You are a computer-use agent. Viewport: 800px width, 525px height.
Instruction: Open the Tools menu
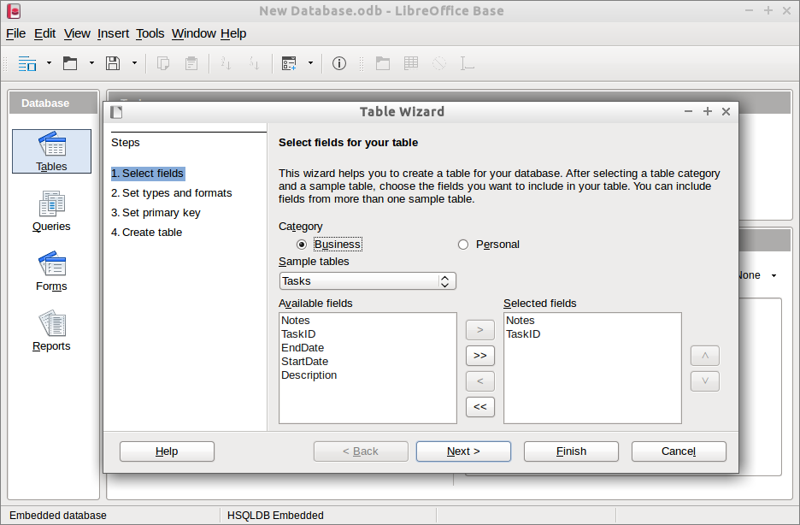click(x=150, y=33)
